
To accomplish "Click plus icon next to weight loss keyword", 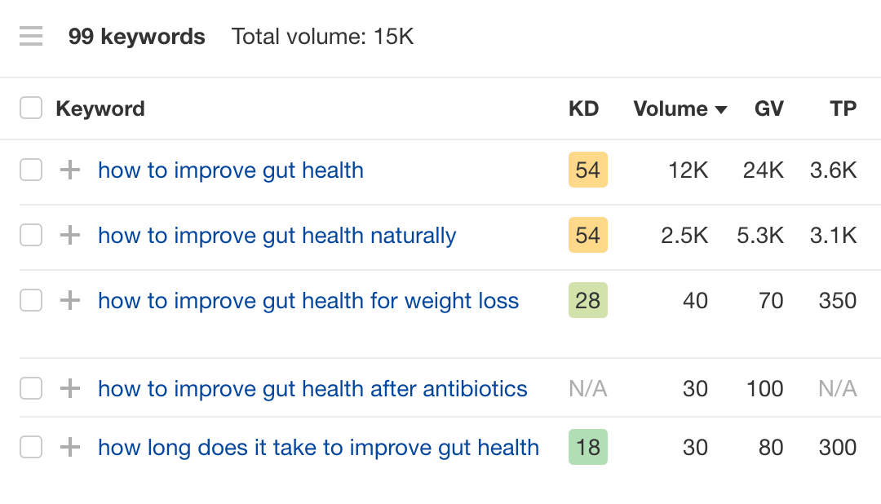I will pyautogui.click(x=71, y=301).
